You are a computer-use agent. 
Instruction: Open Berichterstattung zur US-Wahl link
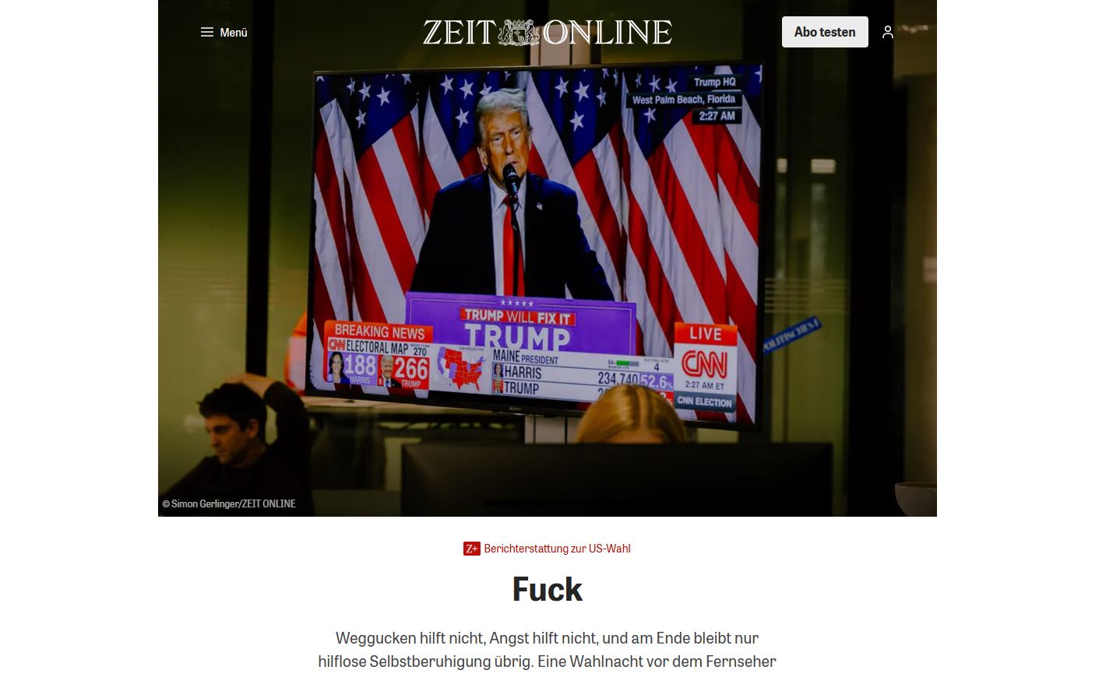coord(557,549)
